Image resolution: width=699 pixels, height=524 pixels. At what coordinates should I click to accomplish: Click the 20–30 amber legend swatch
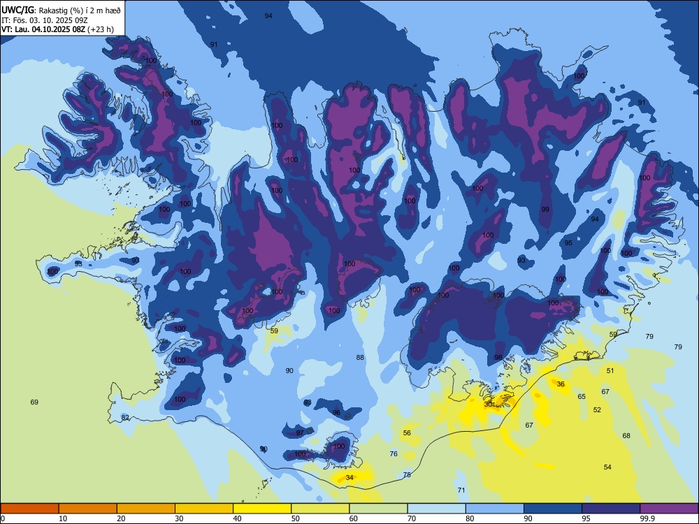tap(146, 509)
